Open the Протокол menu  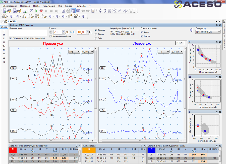click(x=25, y=6)
